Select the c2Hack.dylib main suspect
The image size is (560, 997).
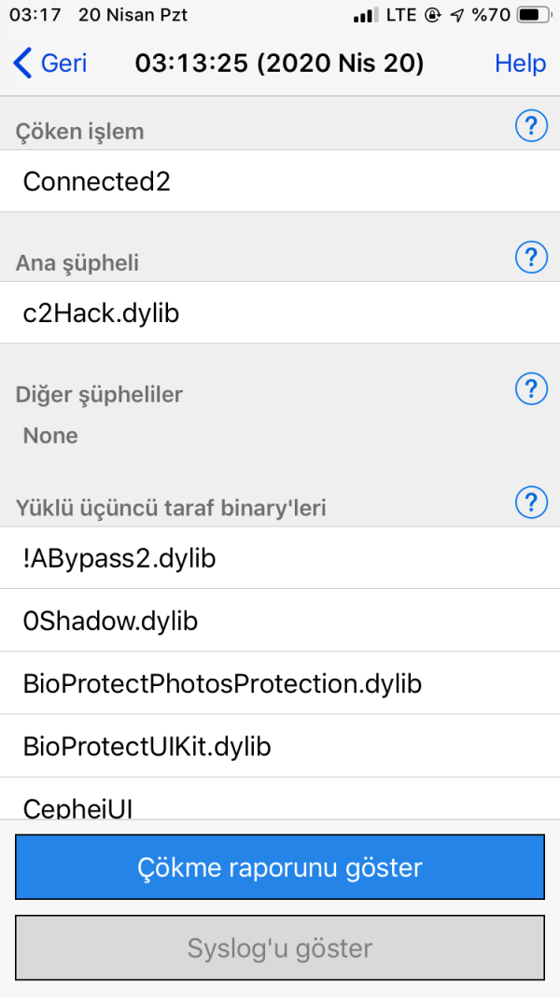(x=280, y=313)
